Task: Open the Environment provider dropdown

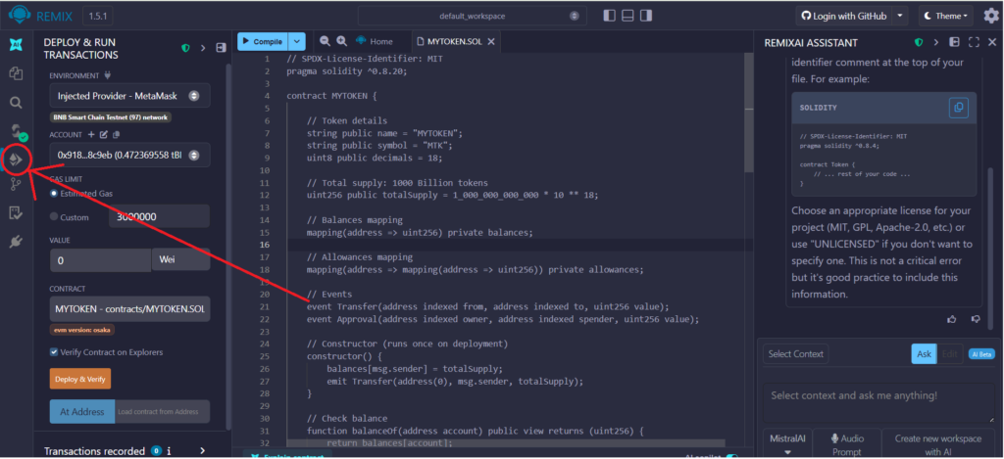Action: pyautogui.click(x=128, y=96)
